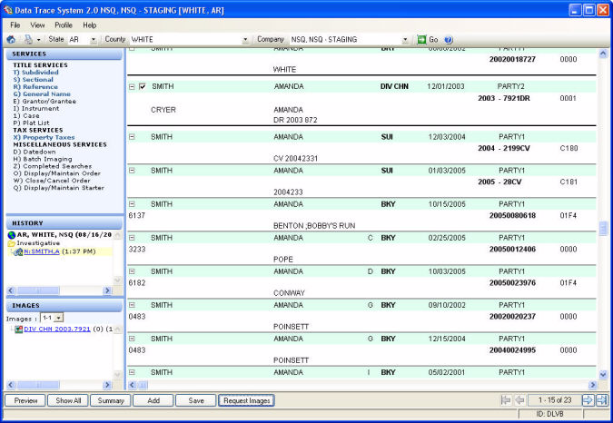Collapse the BKY 02/25/2005 record
The width and height of the screenshot is (613, 423).
click(x=133, y=238)
